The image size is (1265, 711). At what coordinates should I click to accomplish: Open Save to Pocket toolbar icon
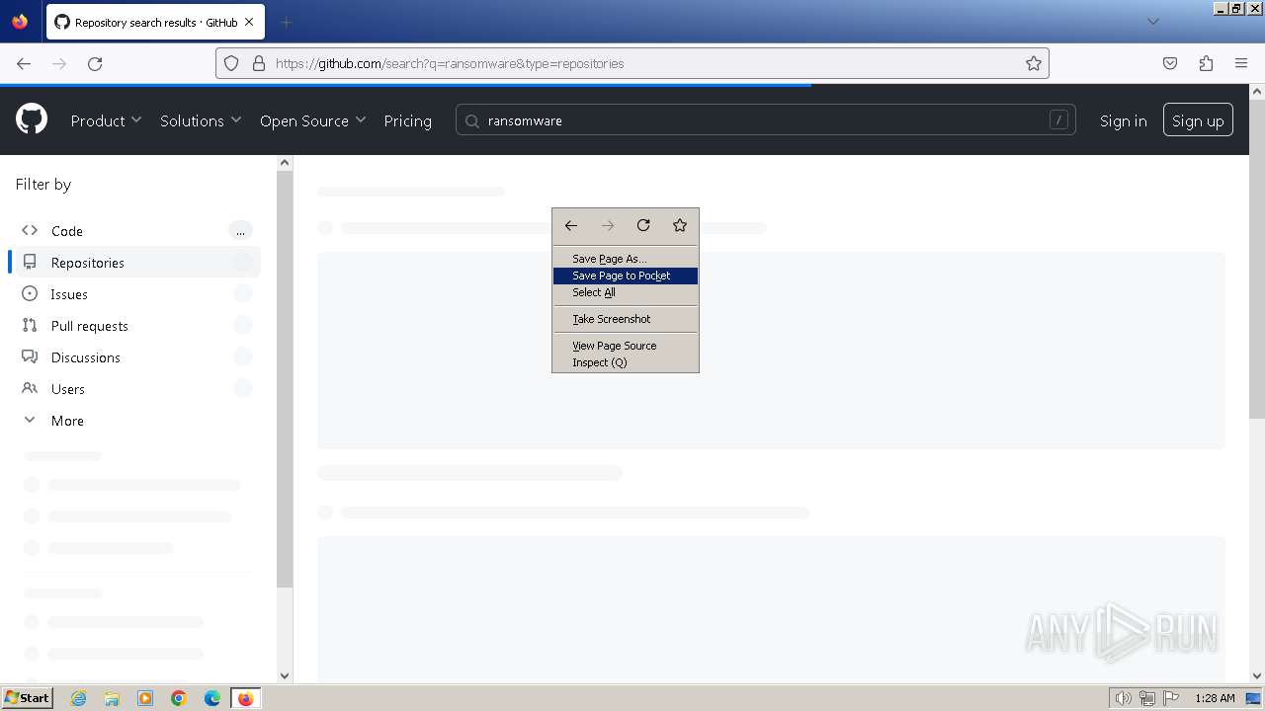[1170, 63]
